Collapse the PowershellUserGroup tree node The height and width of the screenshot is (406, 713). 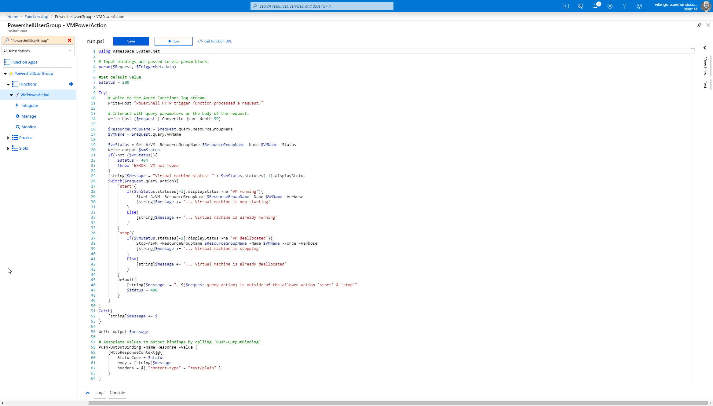click(5, 74)
